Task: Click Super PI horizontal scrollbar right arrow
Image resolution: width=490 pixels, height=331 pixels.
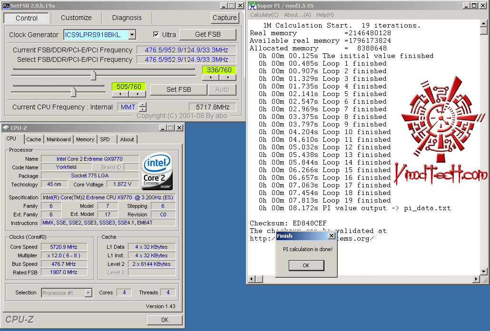Action: coord(476,279)
